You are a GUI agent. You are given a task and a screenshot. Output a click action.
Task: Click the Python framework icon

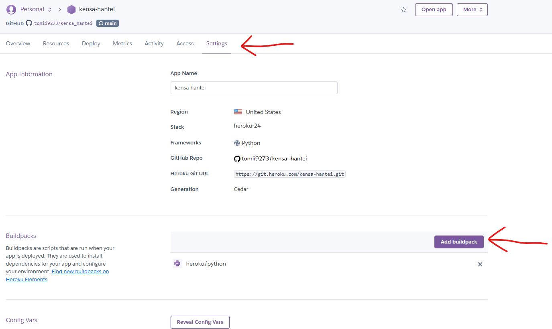click(237, 143)
